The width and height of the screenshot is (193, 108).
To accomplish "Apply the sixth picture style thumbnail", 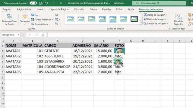I will (x=123, y=19).
